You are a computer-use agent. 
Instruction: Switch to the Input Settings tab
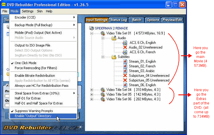97,20
